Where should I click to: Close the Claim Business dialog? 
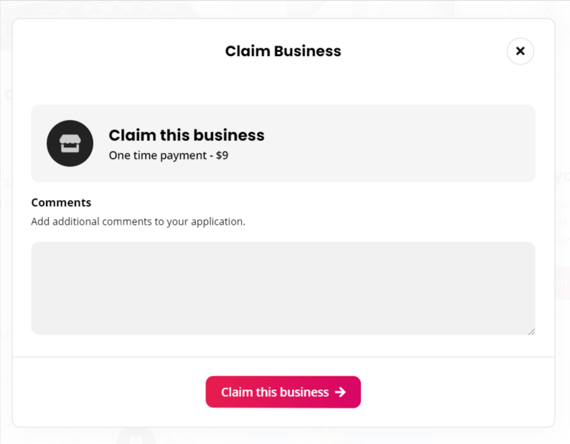click(520, 52)
